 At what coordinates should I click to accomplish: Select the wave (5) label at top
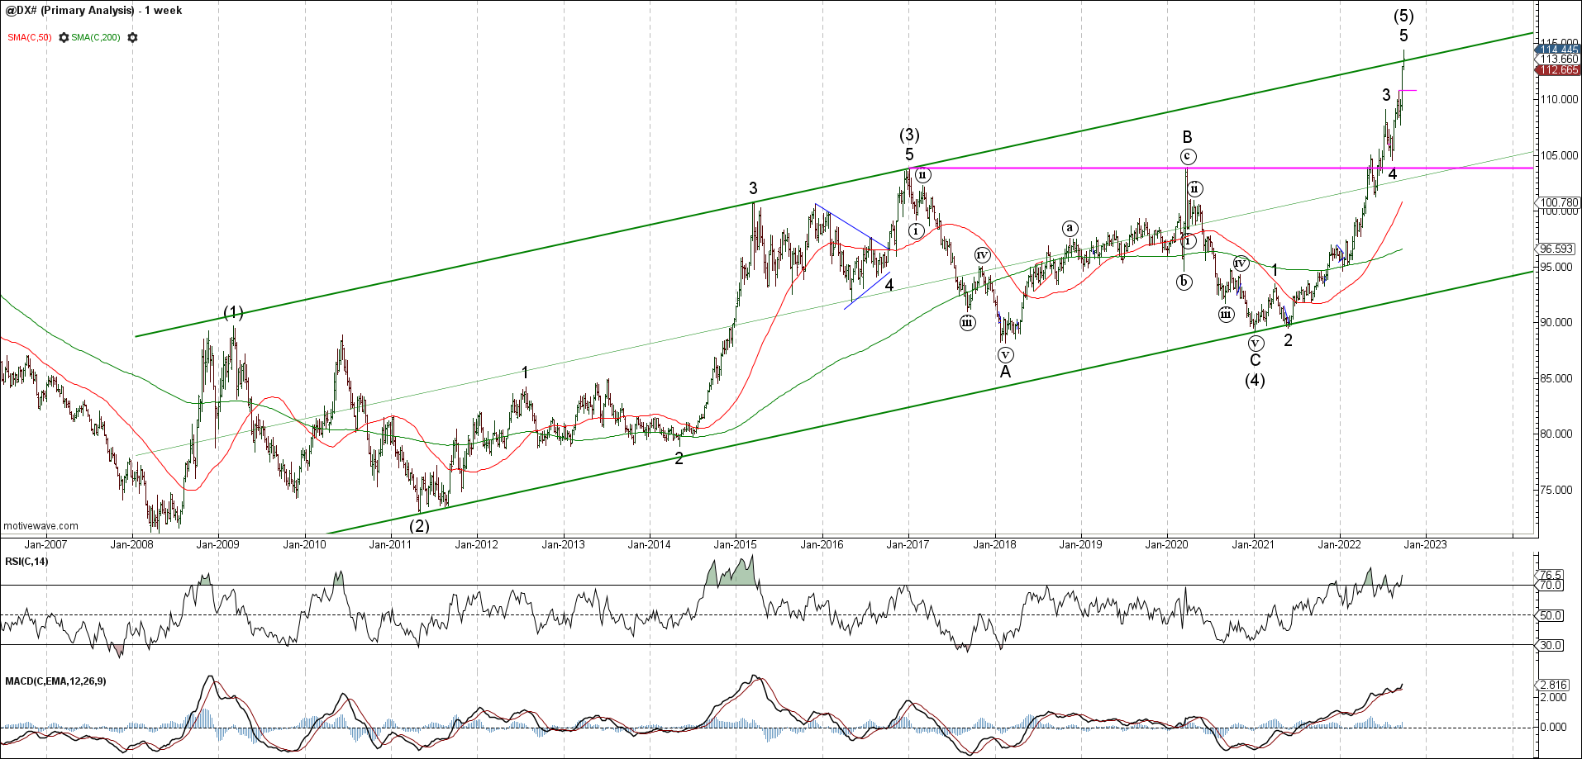[1403, 16]
